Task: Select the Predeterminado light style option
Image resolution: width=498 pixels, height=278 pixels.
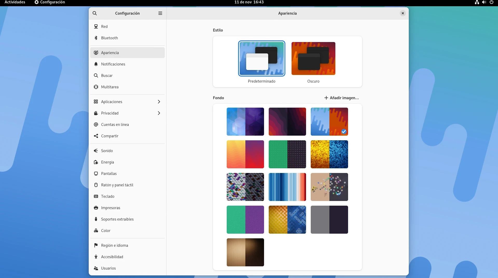Action: coord(261,59)
